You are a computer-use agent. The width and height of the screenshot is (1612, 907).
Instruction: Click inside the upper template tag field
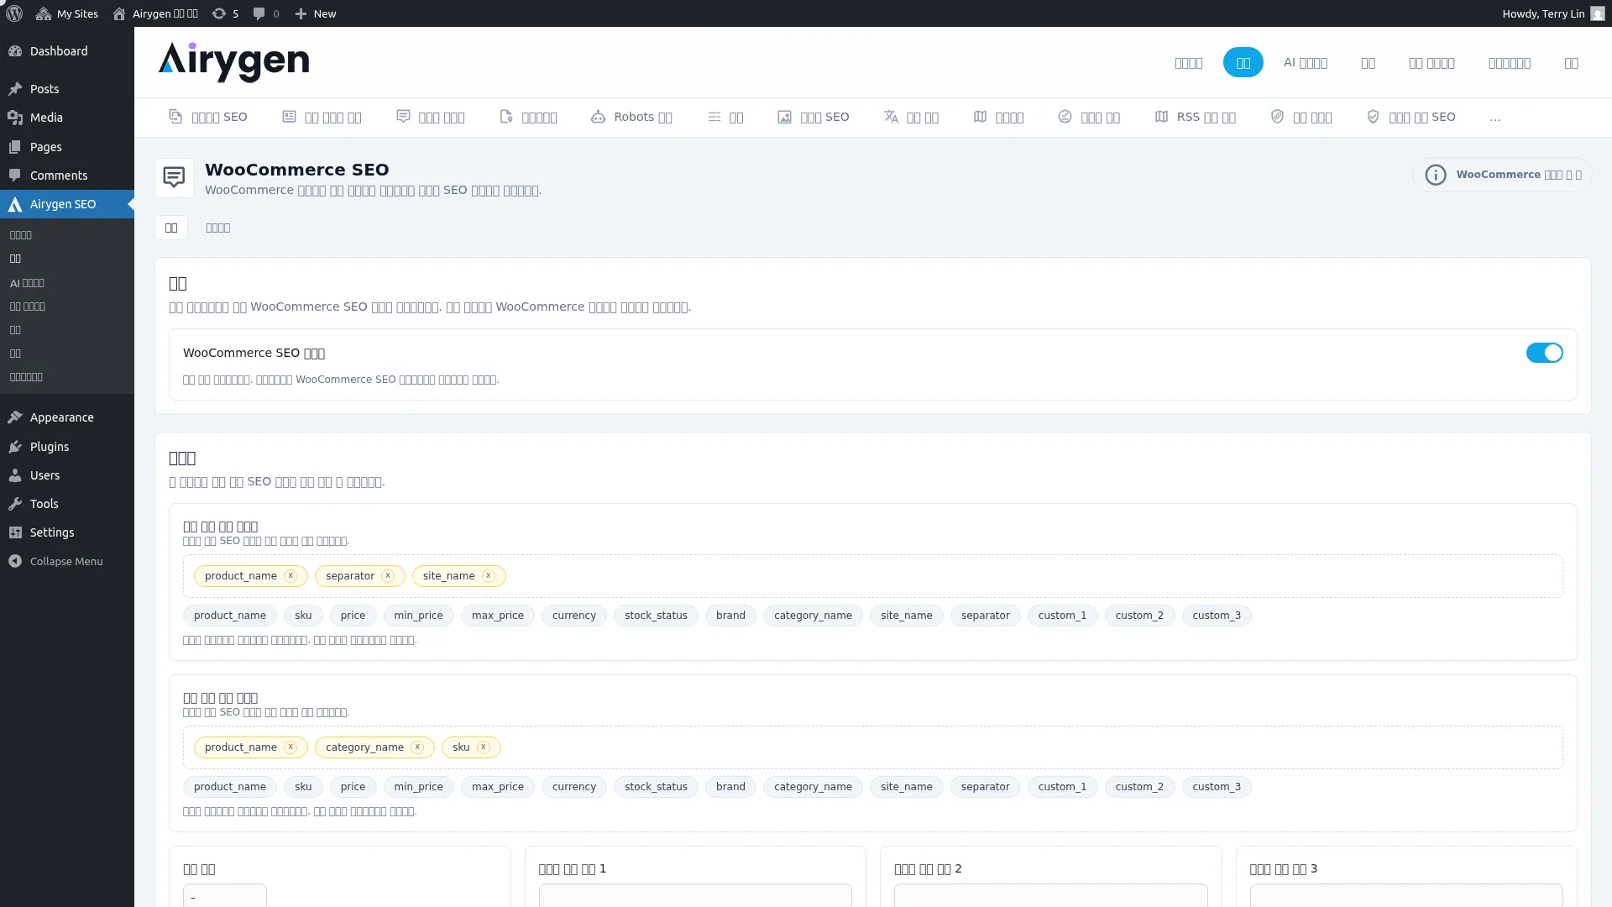tap(872, 576)
